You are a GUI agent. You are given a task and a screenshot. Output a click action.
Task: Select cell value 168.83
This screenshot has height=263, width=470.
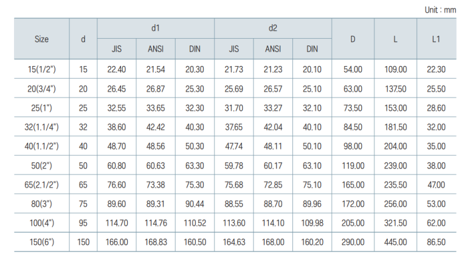tap(156, 242)
